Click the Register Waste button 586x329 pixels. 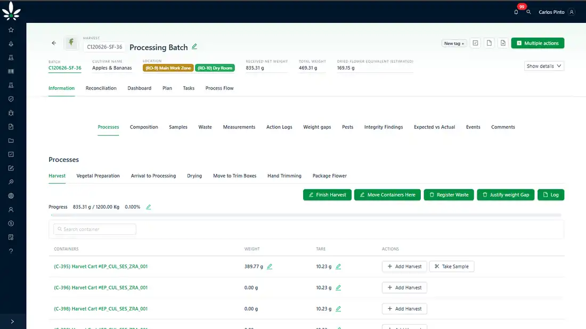click(x=449, y=195)
